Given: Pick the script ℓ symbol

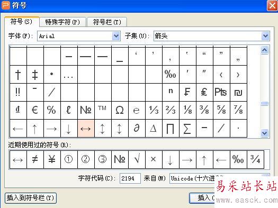Looking at the screenshot, I should pos(69,110).
